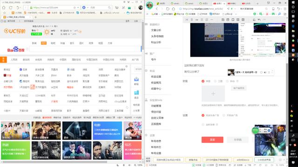Viewport: 298px width, 167px height.
Task: Open File Explorer from the Windows taskbar
Action: [x=293, y=31]
